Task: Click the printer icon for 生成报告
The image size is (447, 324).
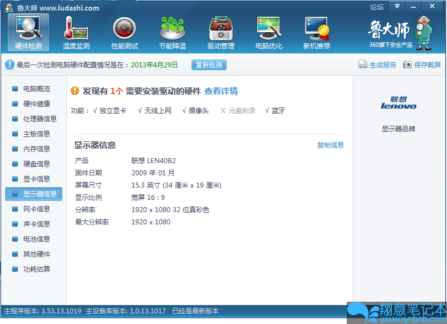Action: pos(362,65)
